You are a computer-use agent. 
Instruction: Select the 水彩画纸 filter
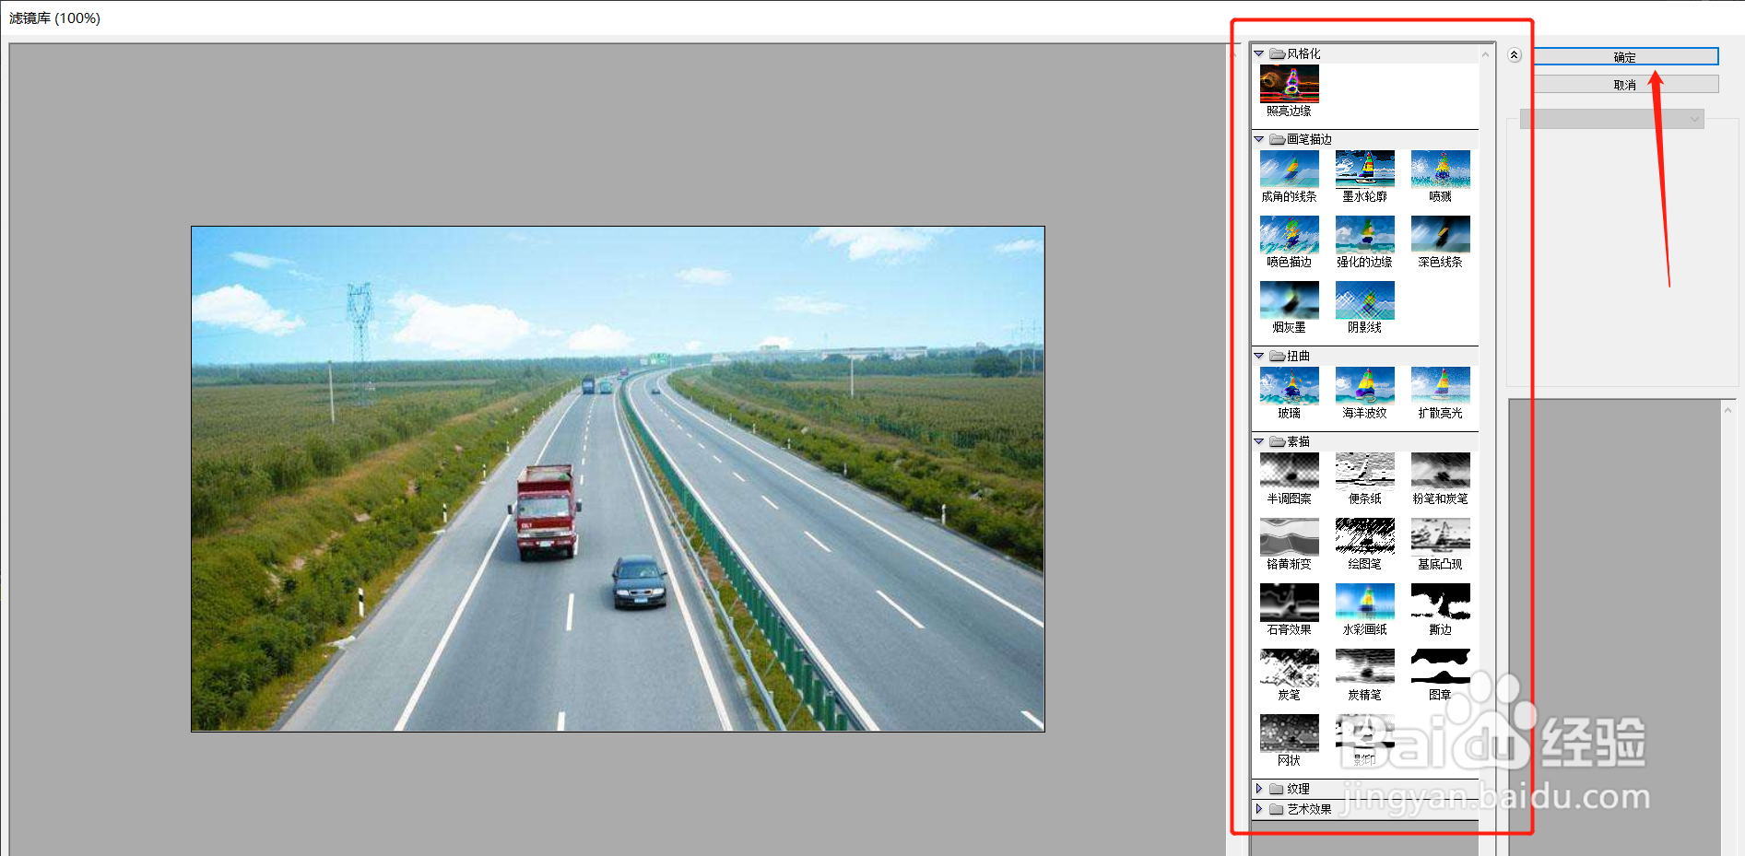(1364, 603)
